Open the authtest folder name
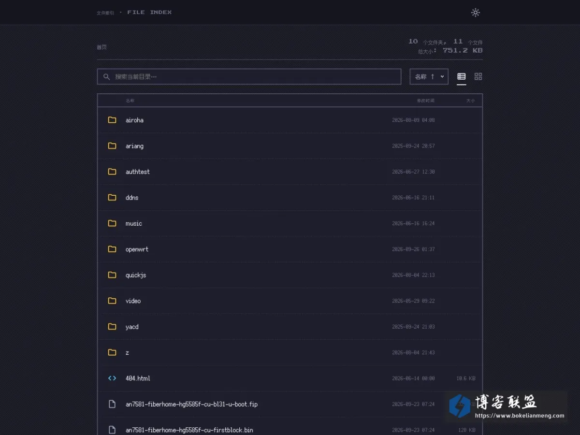This screenshot has width=580, height=435. [x=138, y=172]
